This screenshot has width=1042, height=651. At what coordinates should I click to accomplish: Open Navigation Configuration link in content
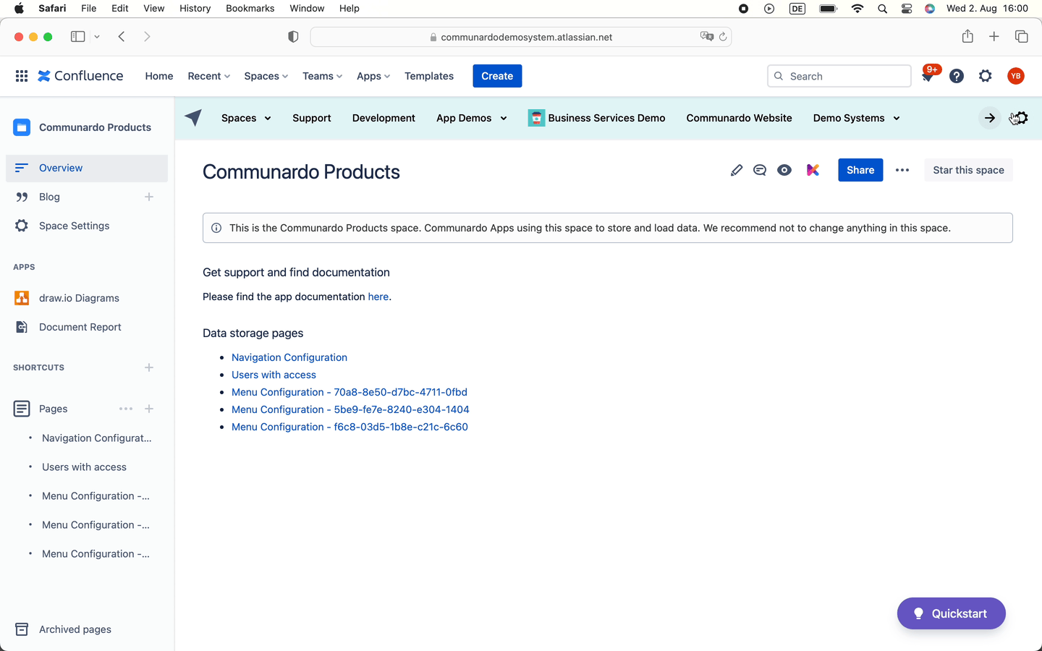[289, 357]
